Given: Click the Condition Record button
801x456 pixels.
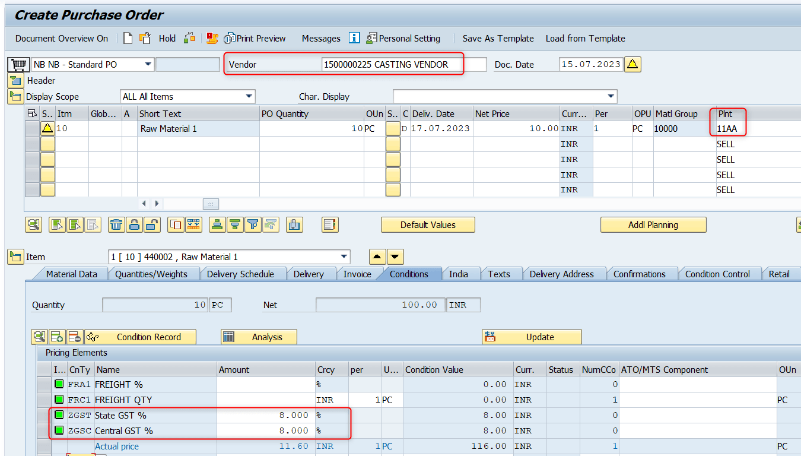Looking at the screenshot, I should coord(140,337).
